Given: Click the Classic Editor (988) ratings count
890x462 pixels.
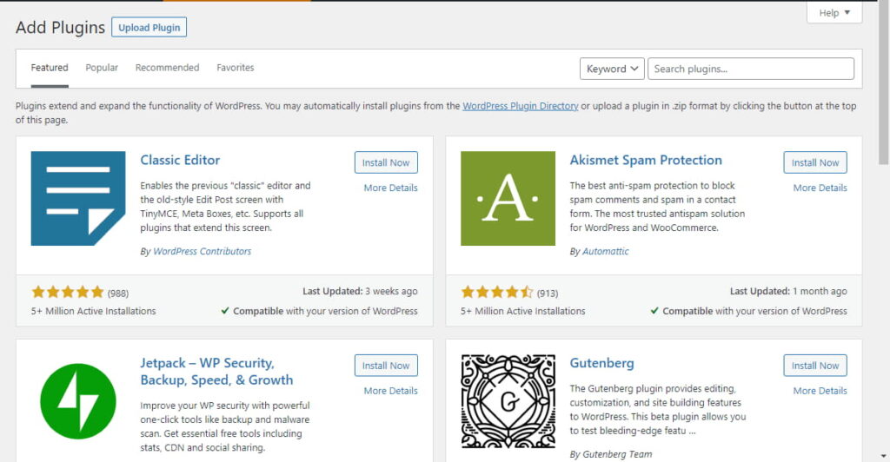Looking at the screenshot, I should (x=118, y=293).
